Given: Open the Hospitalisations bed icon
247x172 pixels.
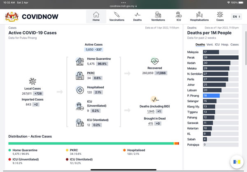Looking at the screenshot, I should pyautogui.click(x=199, y=14).
